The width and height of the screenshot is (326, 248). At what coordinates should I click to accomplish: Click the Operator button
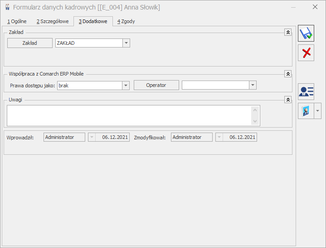point(156,85)
